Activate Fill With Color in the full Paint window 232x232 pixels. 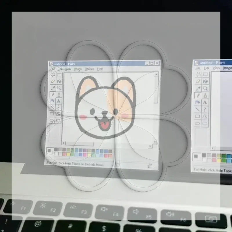click(x=59, y=81)
